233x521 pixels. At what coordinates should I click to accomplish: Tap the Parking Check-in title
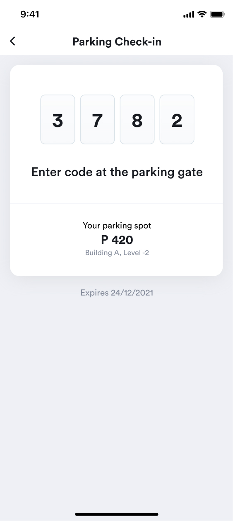point(117,42)
